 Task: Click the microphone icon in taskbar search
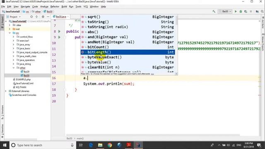coord(72,145)
